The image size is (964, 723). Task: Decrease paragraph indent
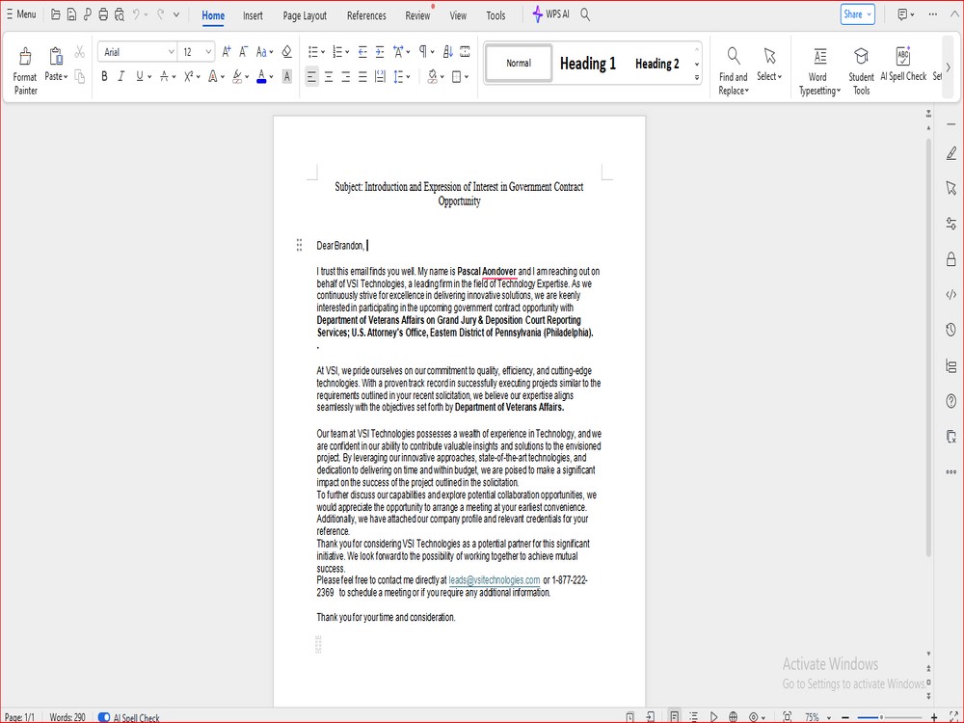[x=362, y=52]
